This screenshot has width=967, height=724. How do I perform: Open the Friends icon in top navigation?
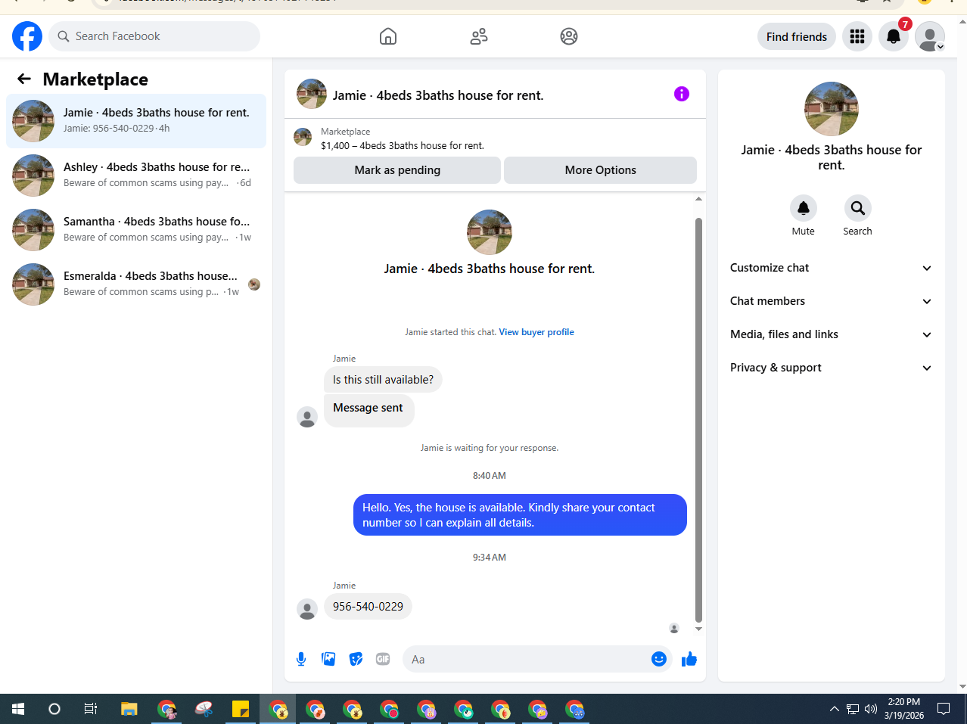coord(479,36)
